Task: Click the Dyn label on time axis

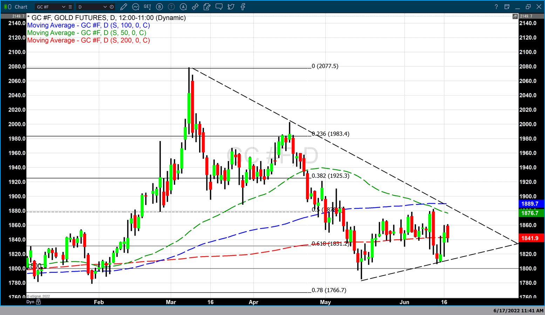Action: [30, 302]
